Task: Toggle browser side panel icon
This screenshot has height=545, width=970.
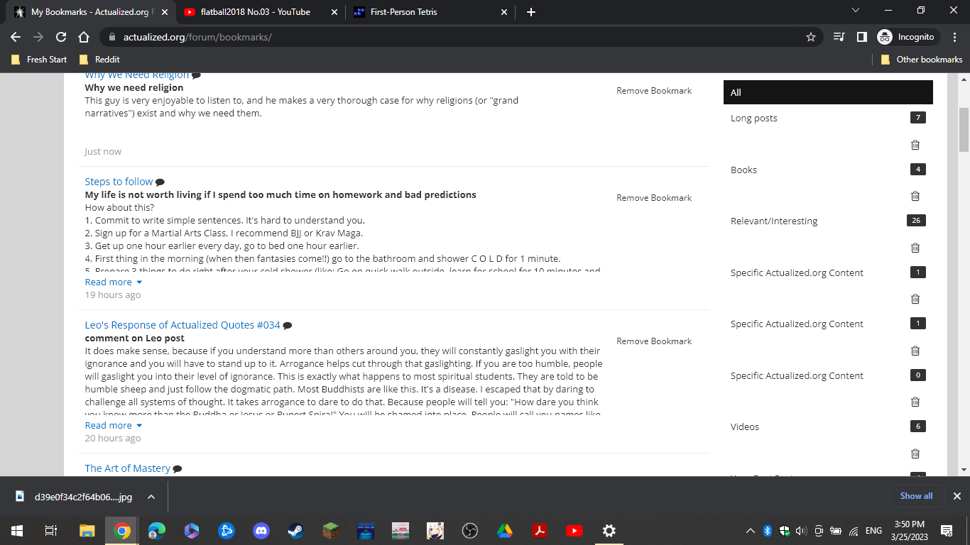Action: (x=861, y=37)
